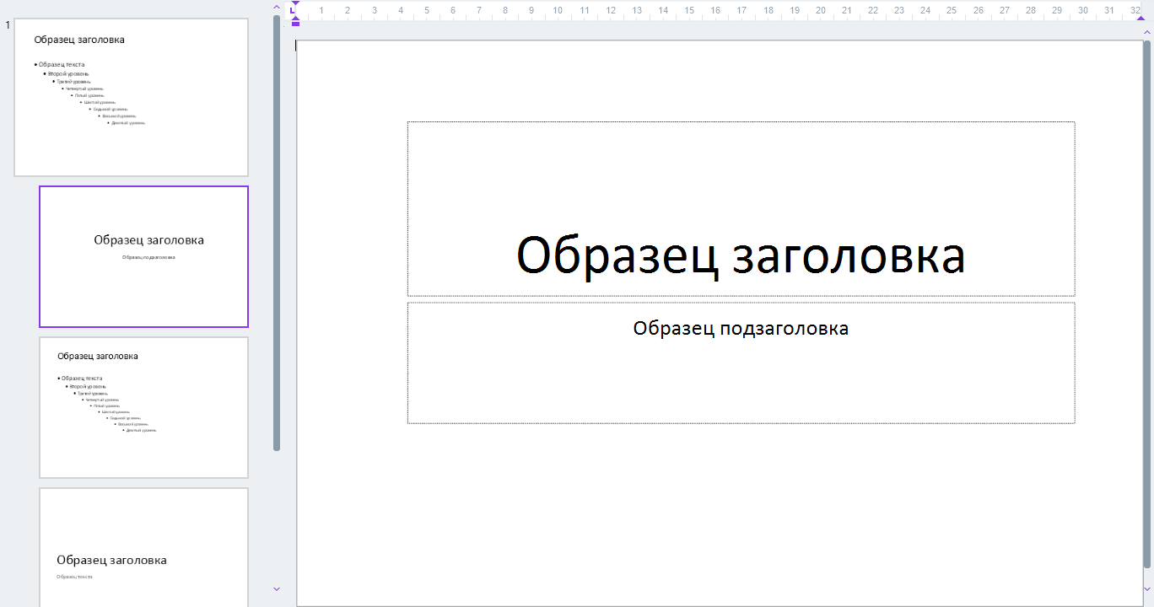
Task: Select the first slide master thumbnail with bullet levels
Action: 131,96
